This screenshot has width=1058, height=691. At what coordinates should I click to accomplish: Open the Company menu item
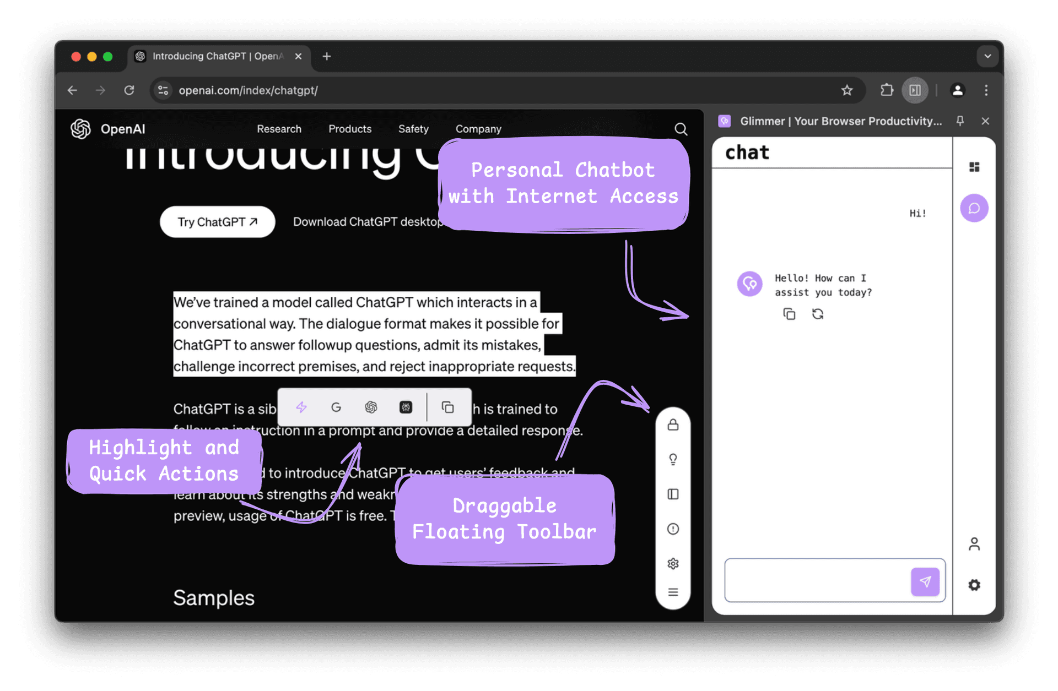[x=478, y=129]
